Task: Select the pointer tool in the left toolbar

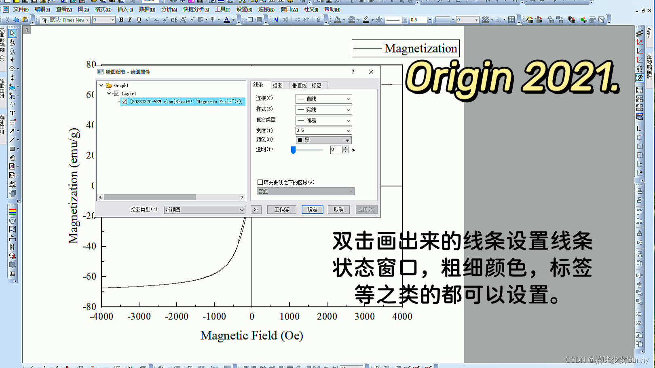Action: tap(13, 33)
